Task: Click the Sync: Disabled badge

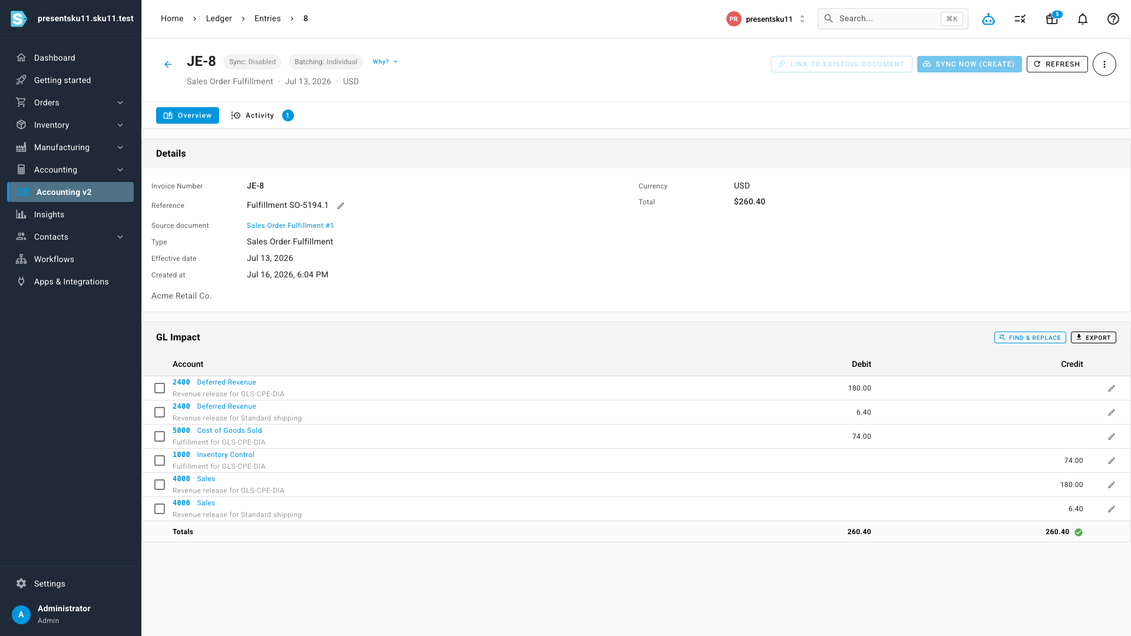Action: (x=252, y=62)
